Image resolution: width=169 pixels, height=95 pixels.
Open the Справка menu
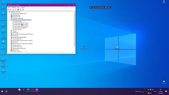(23, 7)
